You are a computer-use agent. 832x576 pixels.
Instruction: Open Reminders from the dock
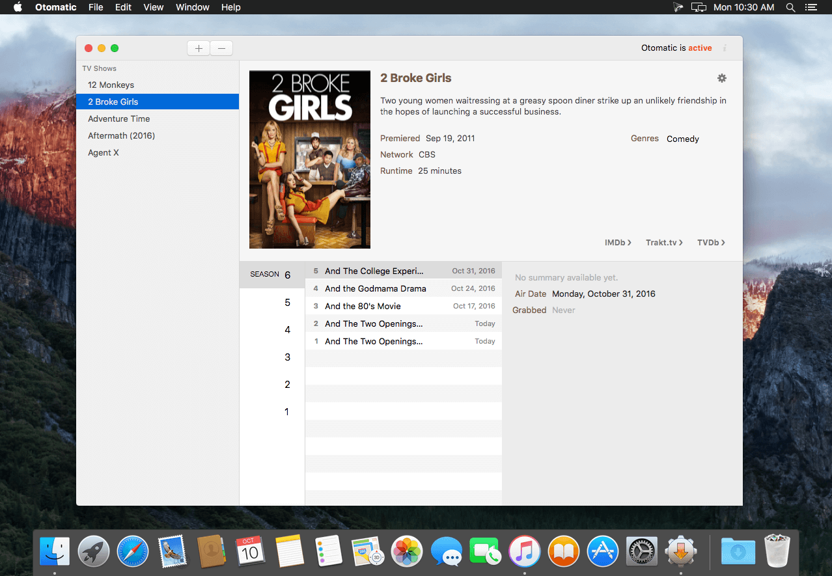(329, 552)
